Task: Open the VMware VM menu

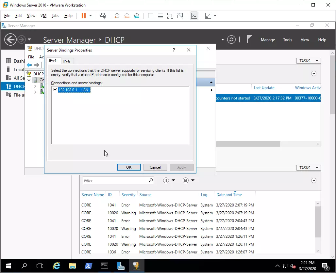Action: (x=43, y=16)
